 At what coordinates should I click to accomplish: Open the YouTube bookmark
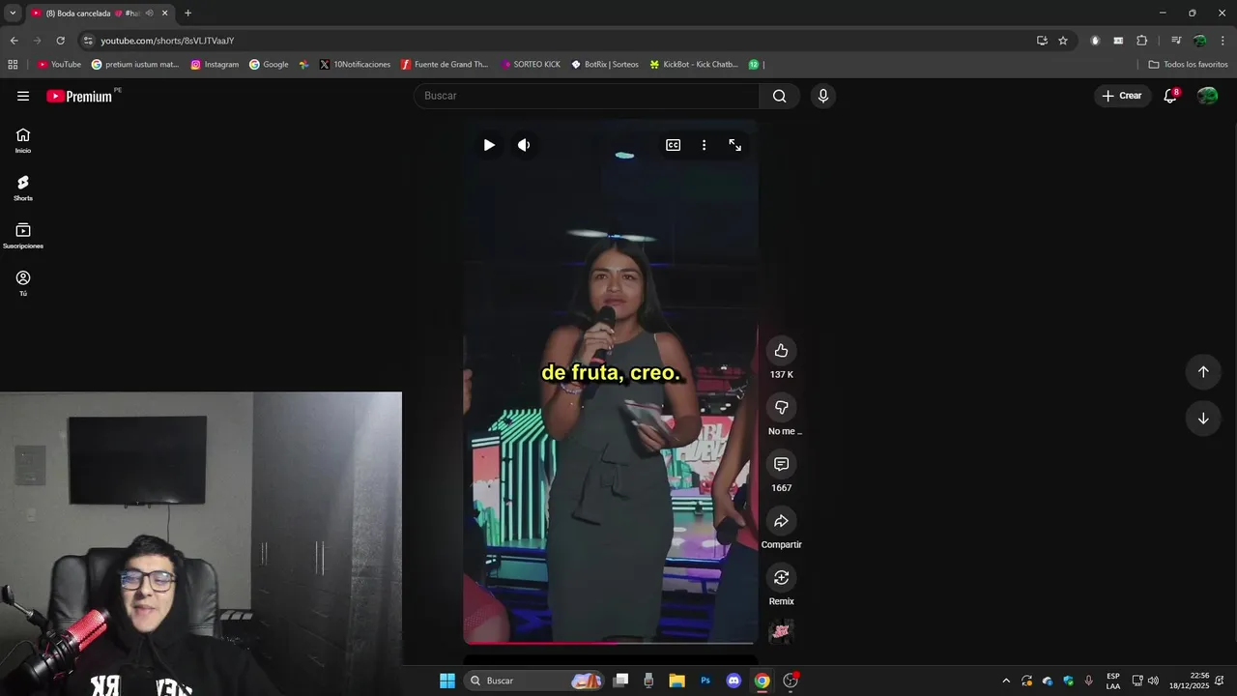tap(59, 65)
